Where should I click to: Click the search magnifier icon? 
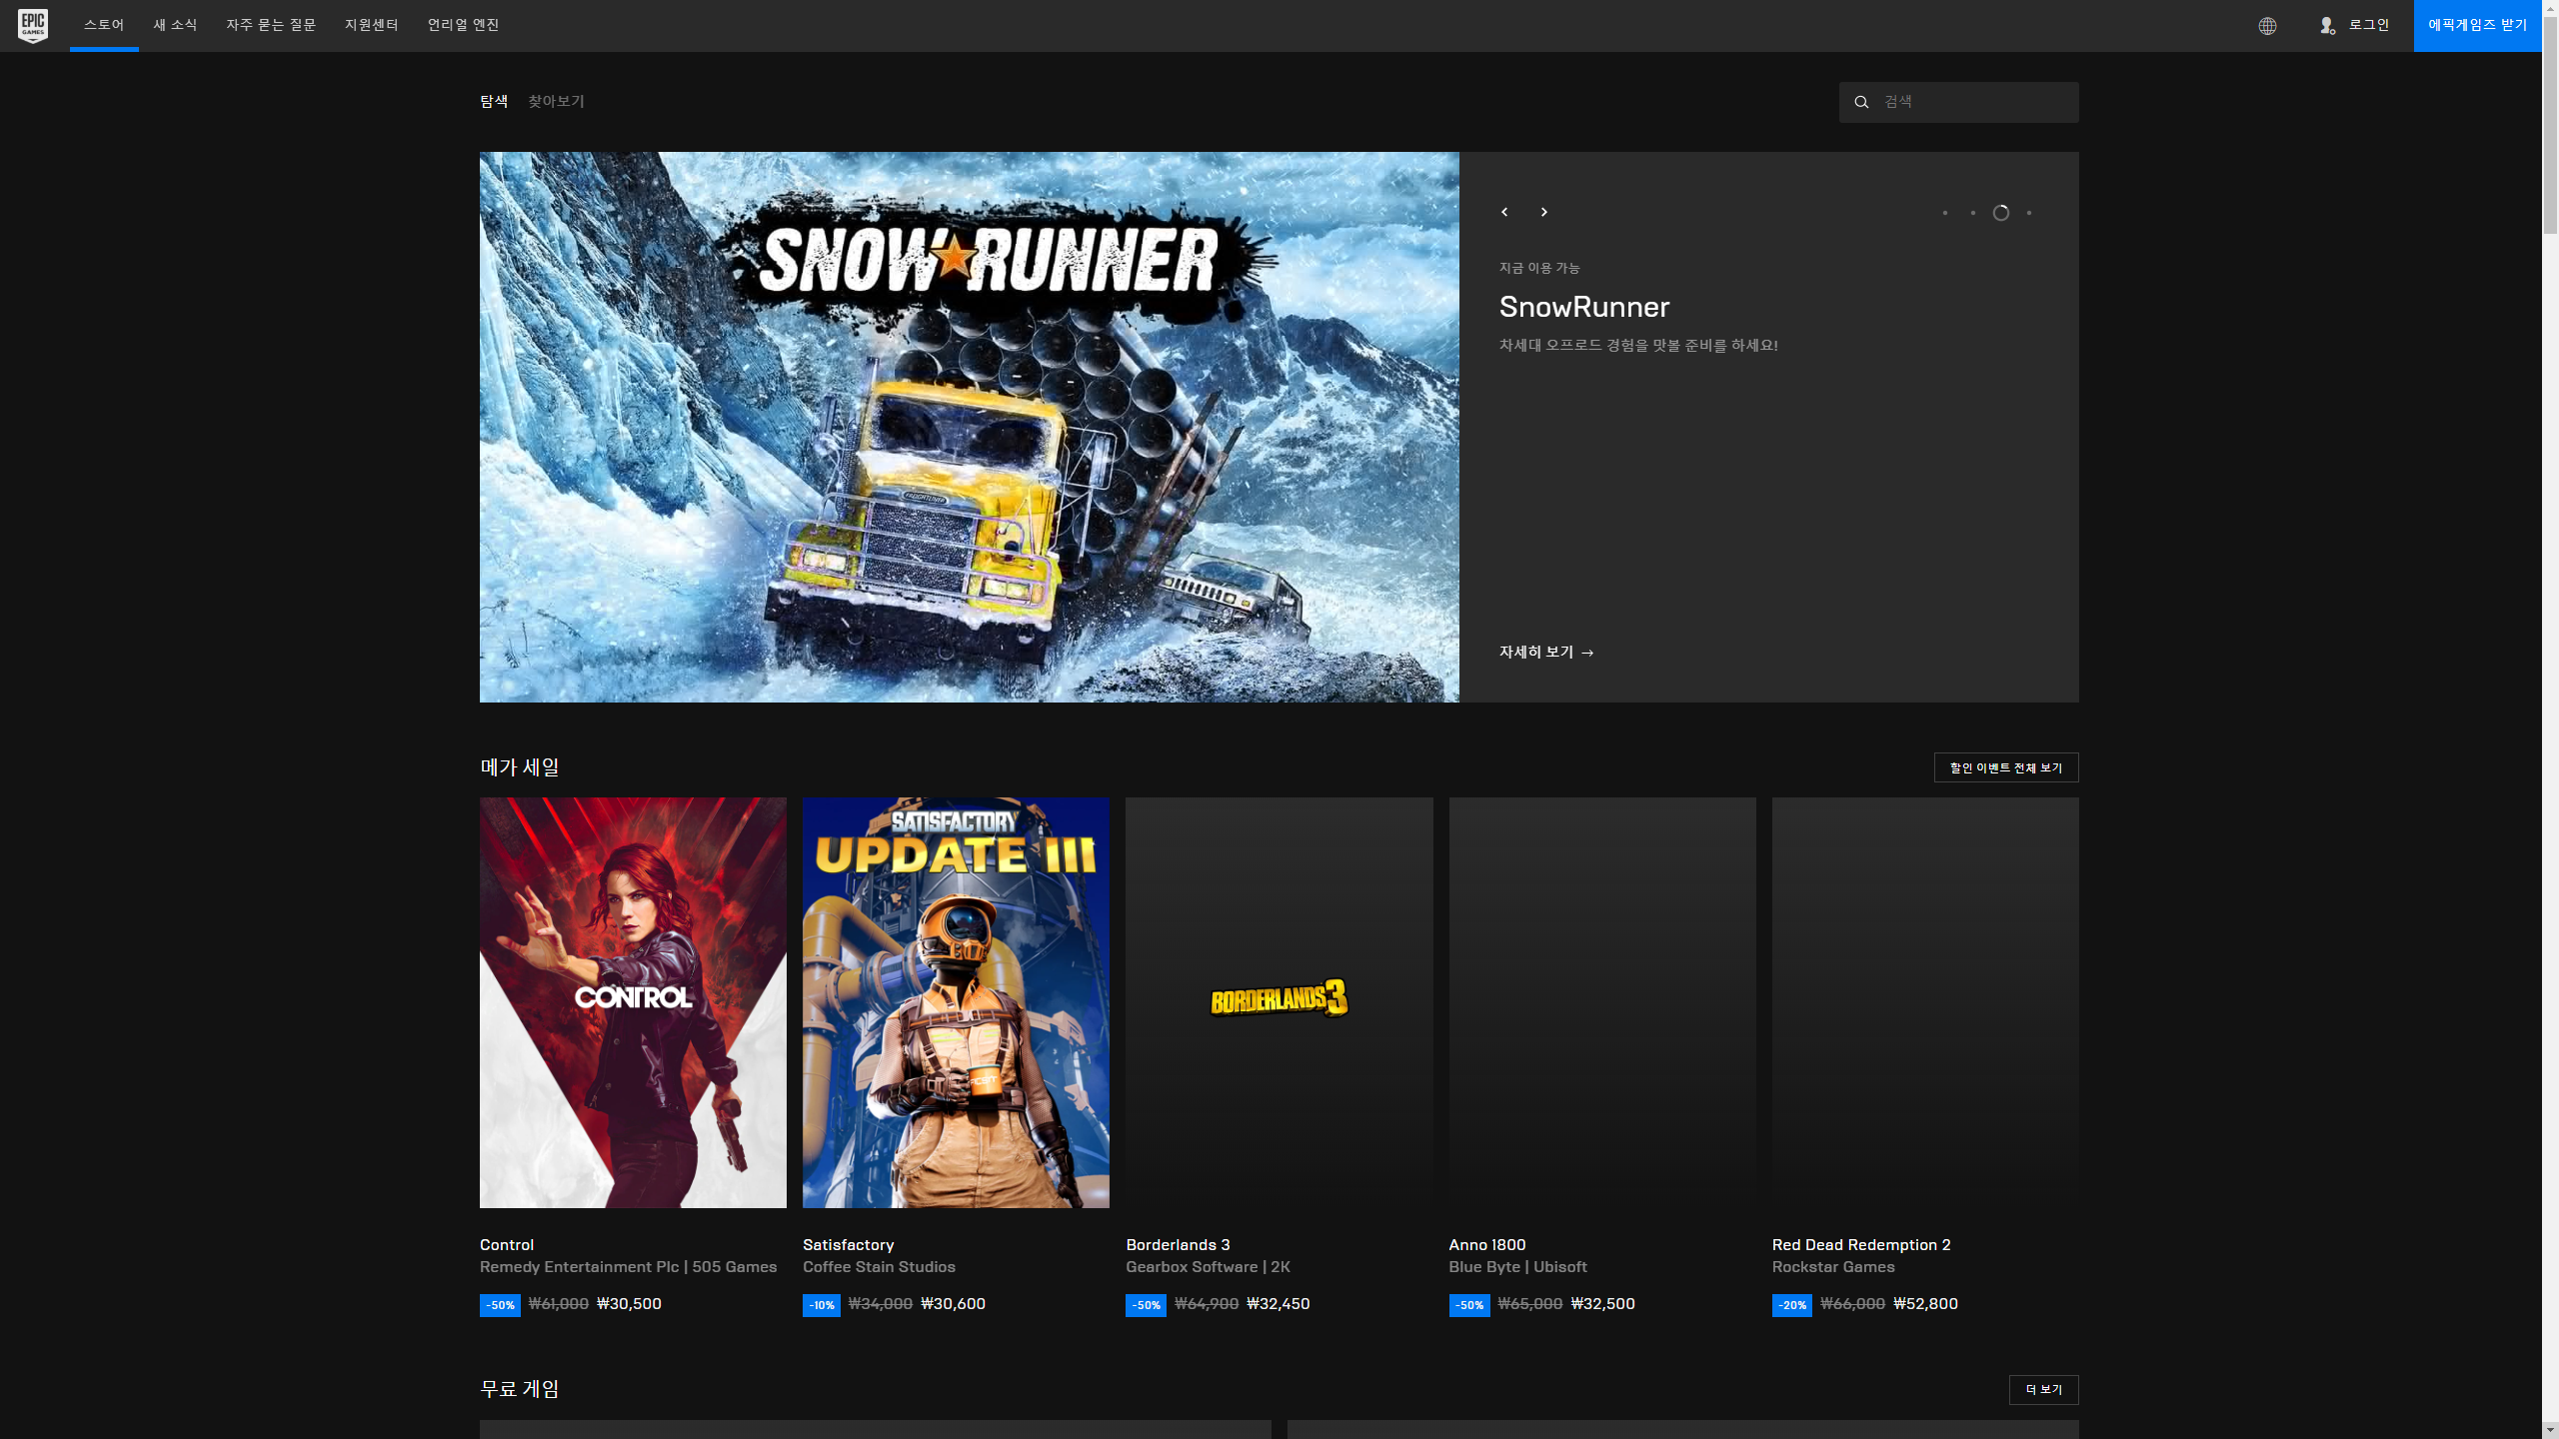1861,102
